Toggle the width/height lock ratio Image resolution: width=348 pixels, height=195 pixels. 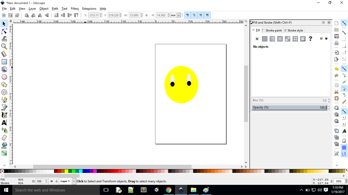coord(146,15)
